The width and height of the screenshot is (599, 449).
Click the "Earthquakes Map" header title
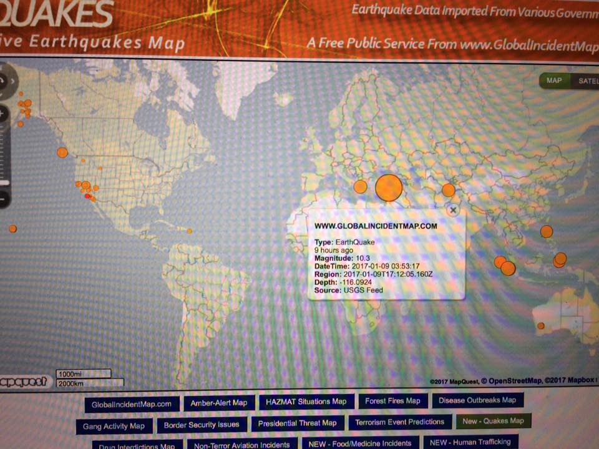[92, 42]
